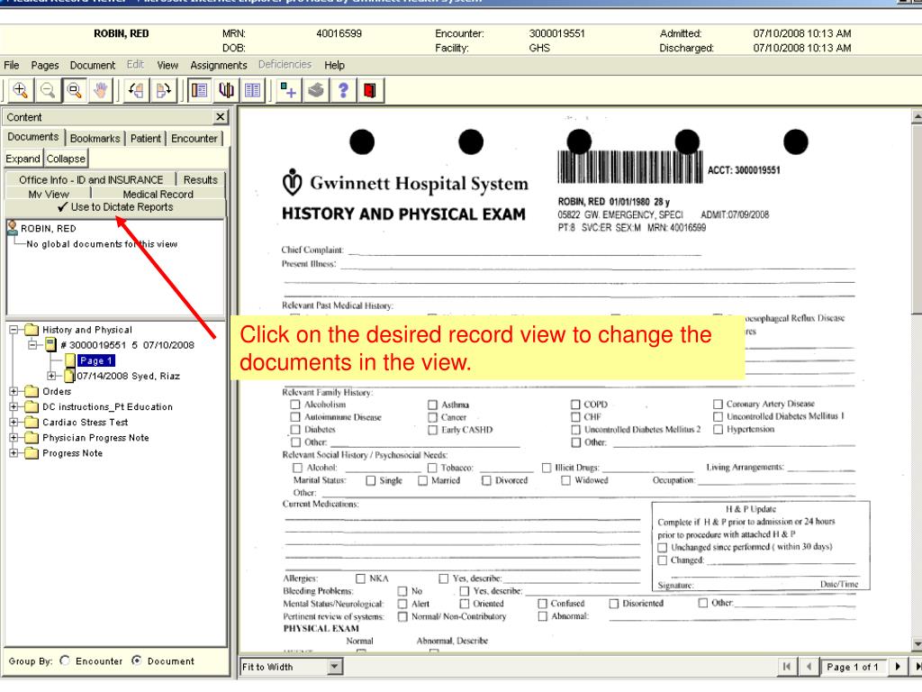
Task: Switch to the Bookmarks tab
Action: pos(95,138)
